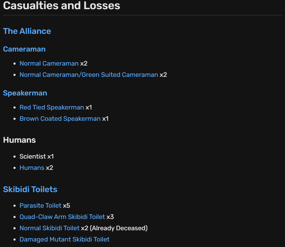The width and height of the screenshot is (285, 247).
Task: Click the Parasite Toilet link
Action: 40,206
